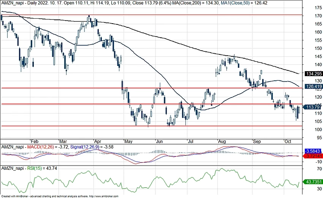Click the 150 price axis label

click(318, 48)
